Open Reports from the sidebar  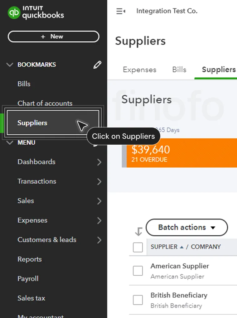pyautogui.click(x=29, y=259)
